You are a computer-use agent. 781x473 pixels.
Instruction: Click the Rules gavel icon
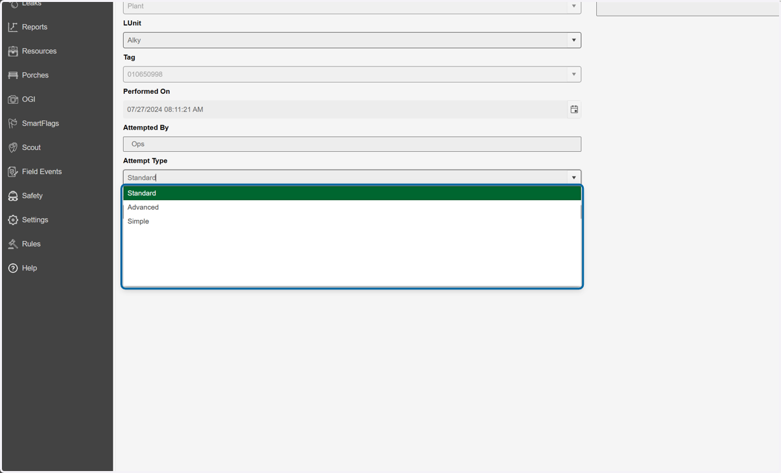point(13,244)
